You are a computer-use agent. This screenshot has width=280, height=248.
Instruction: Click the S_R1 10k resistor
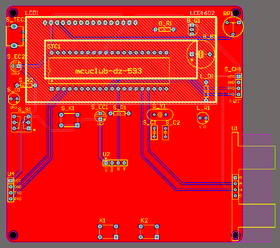click(x=119, y=113)
